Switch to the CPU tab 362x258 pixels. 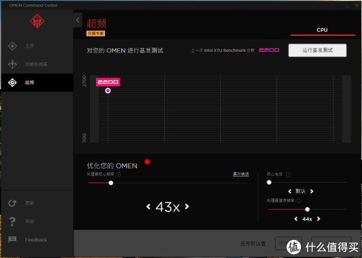coord(322,30)
